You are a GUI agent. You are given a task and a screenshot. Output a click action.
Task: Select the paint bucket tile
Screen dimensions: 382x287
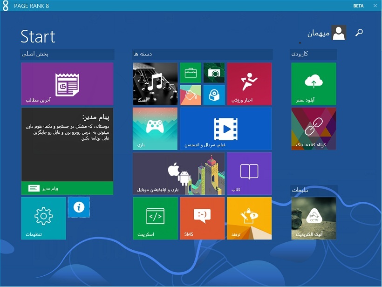pyautogui.click(x=191, y=95)
